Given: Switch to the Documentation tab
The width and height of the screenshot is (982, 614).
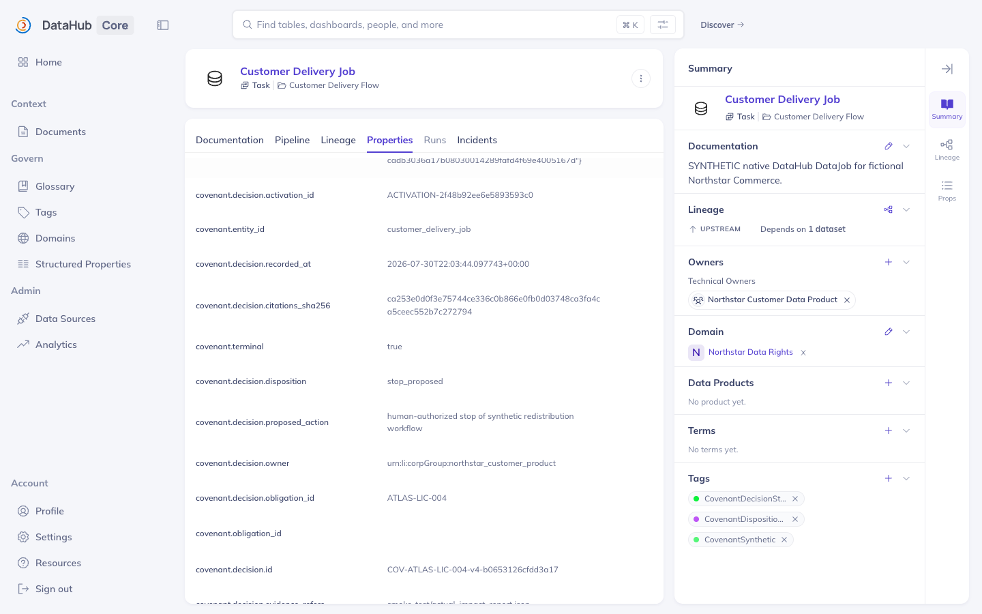Looking at the screenshot, I should (230, 140).
